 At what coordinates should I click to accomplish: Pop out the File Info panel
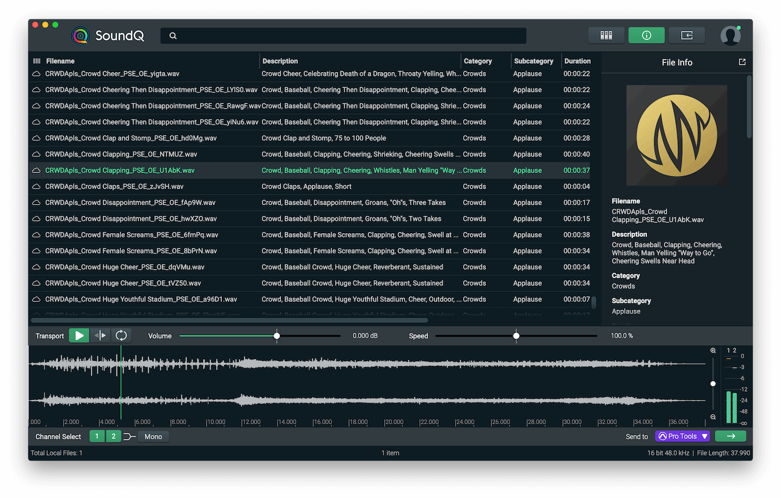click(x=742, y=62)
